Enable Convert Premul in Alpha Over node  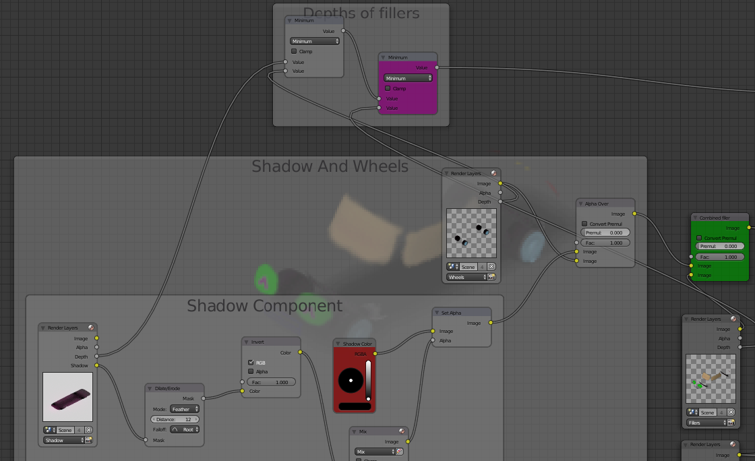click(584, 224)
